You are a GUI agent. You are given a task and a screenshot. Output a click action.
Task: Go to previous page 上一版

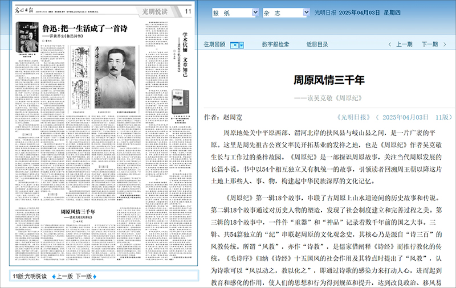[64, 277]
